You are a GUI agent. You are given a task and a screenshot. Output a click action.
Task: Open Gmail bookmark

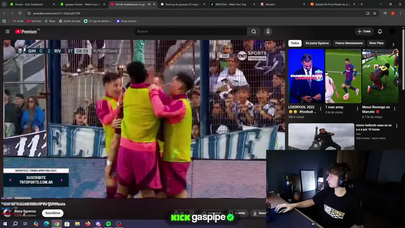[x=17, y=21]
